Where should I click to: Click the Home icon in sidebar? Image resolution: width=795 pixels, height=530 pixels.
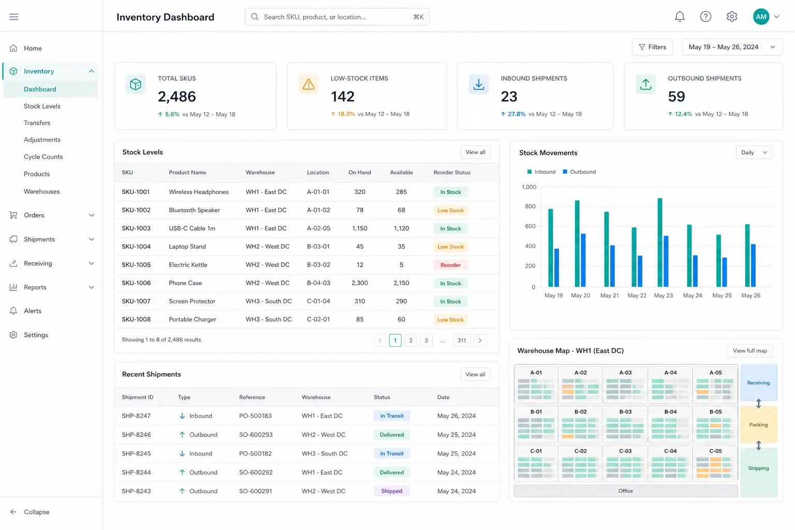[x=13, y=48]
